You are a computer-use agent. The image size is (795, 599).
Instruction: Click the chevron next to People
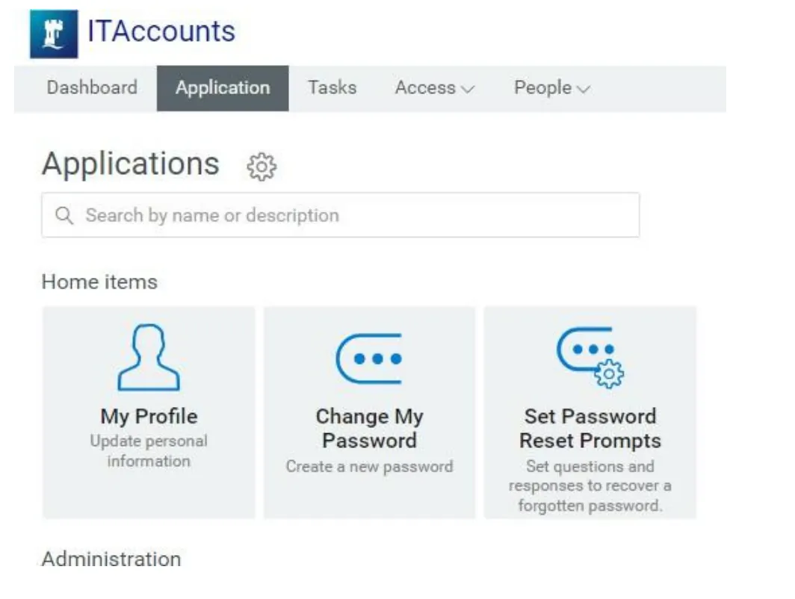coord(584,89)
